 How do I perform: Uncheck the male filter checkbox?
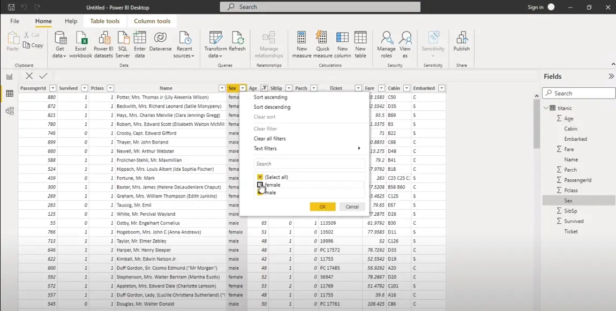point(259,192)
